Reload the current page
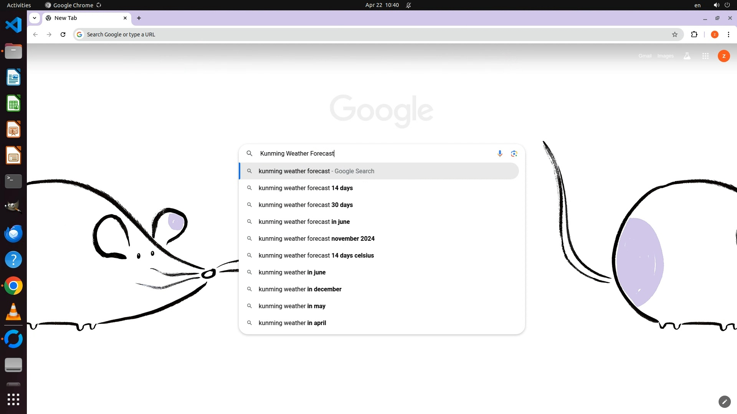Image resolution: width=737 pixels, height=414 pixels. pos(63,34)
